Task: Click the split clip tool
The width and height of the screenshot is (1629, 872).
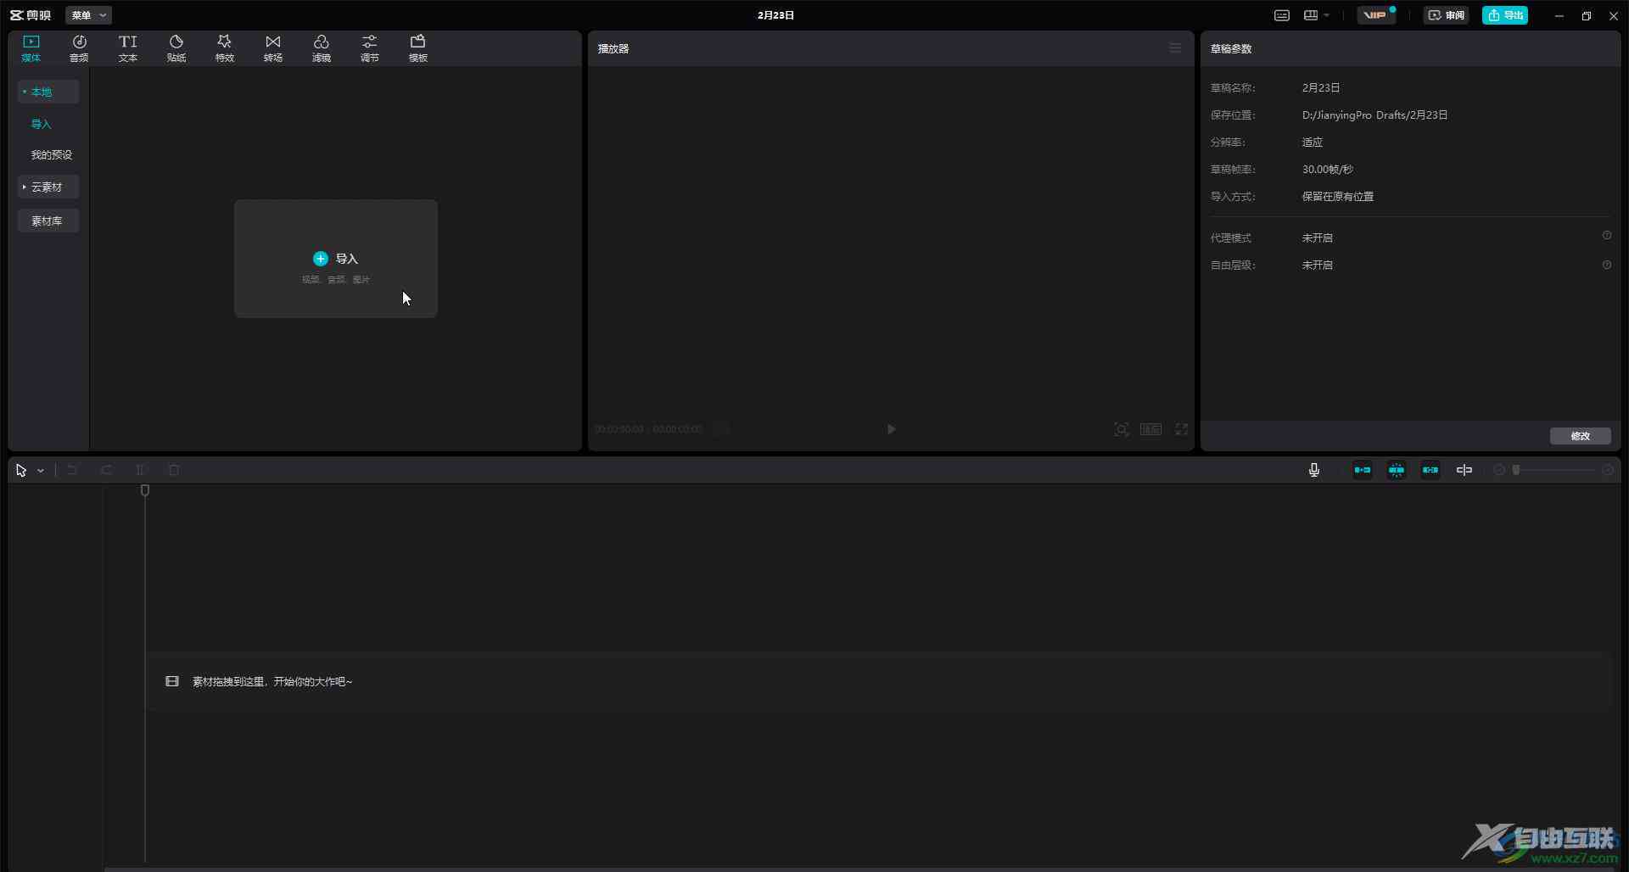Action: pos(142,470)
